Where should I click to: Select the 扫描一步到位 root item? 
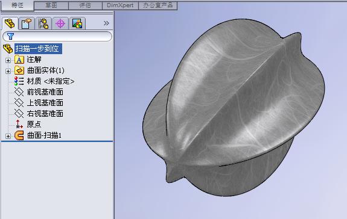coord(38,49)
